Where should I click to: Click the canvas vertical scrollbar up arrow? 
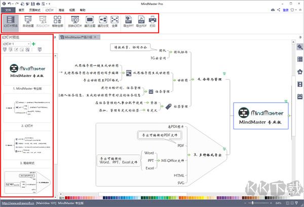293,42
